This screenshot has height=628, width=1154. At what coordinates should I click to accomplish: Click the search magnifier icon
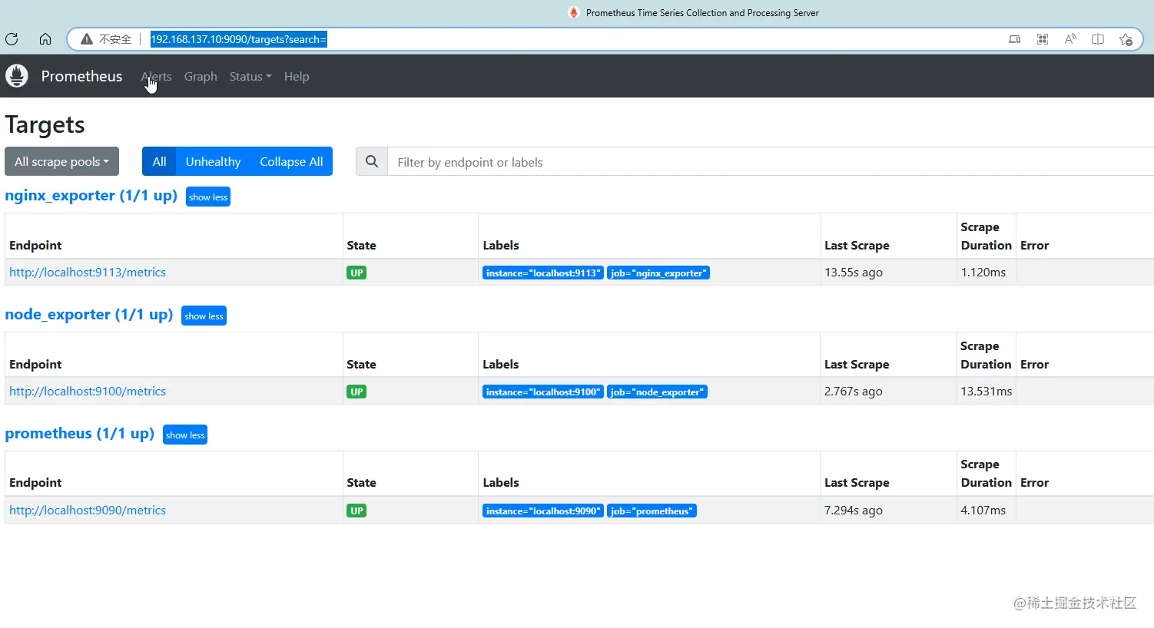pos(372,162)
